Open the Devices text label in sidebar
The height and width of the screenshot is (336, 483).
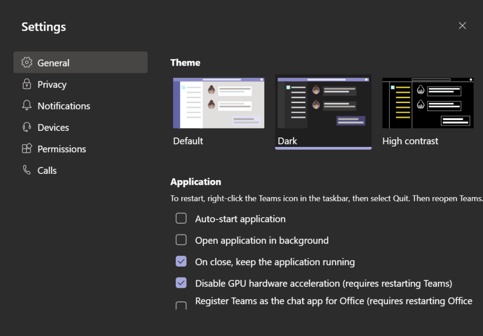[x=53, y=128]
